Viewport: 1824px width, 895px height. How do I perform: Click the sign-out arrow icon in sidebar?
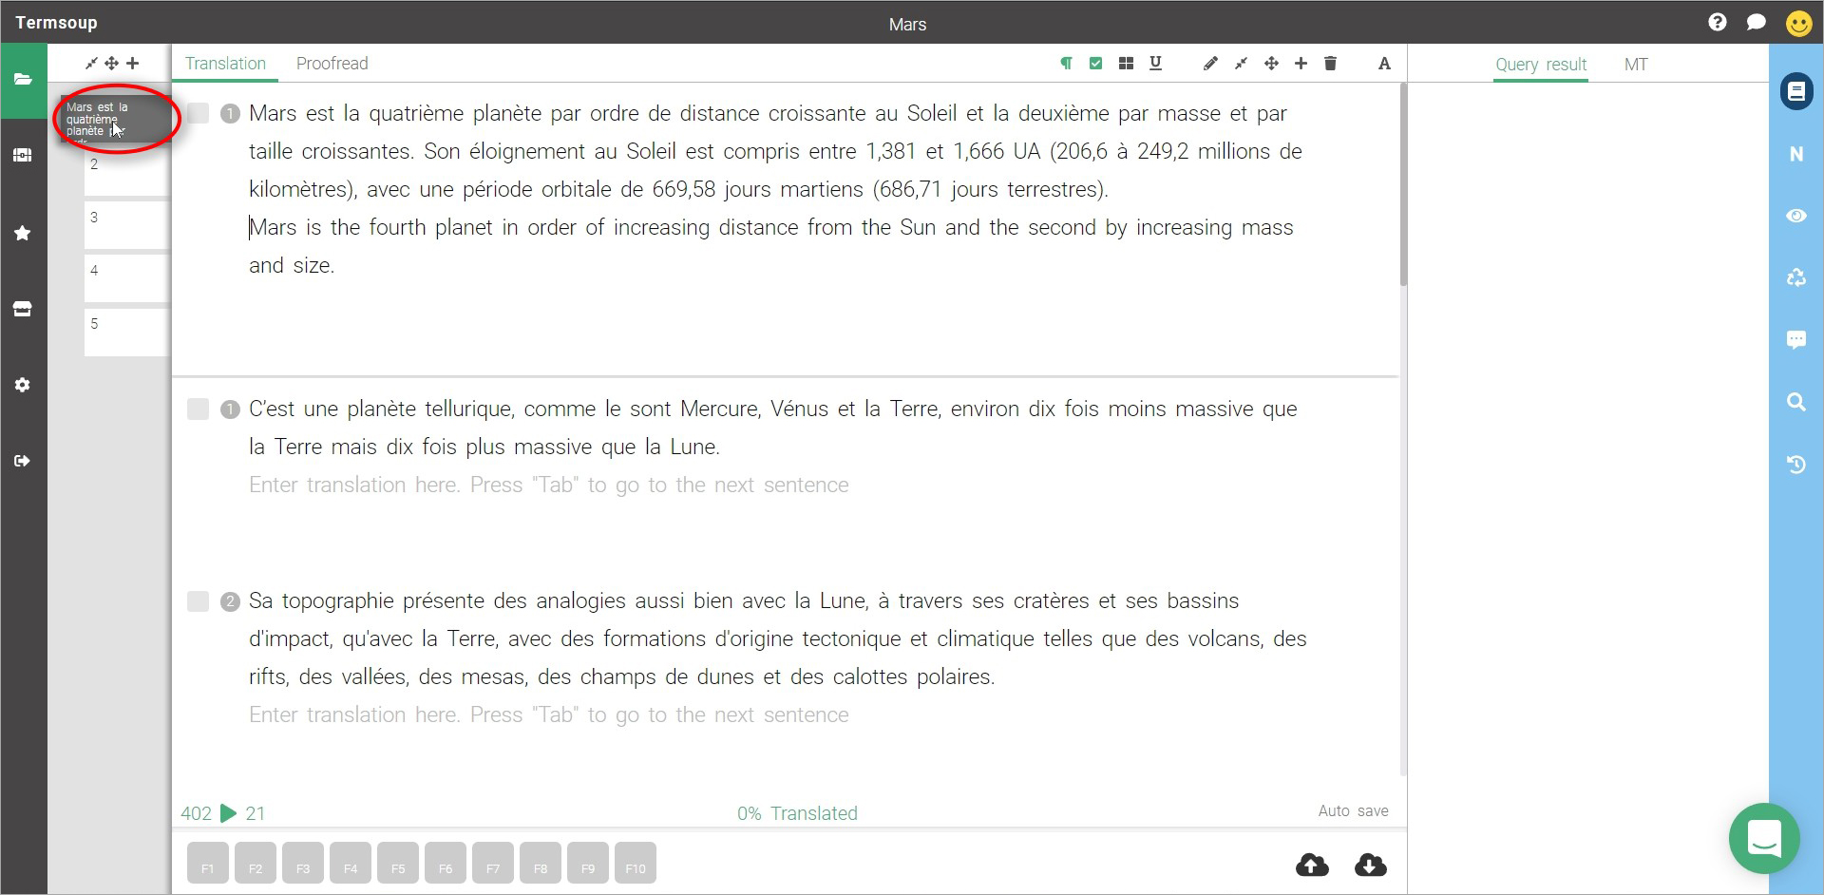coord(23,461)
